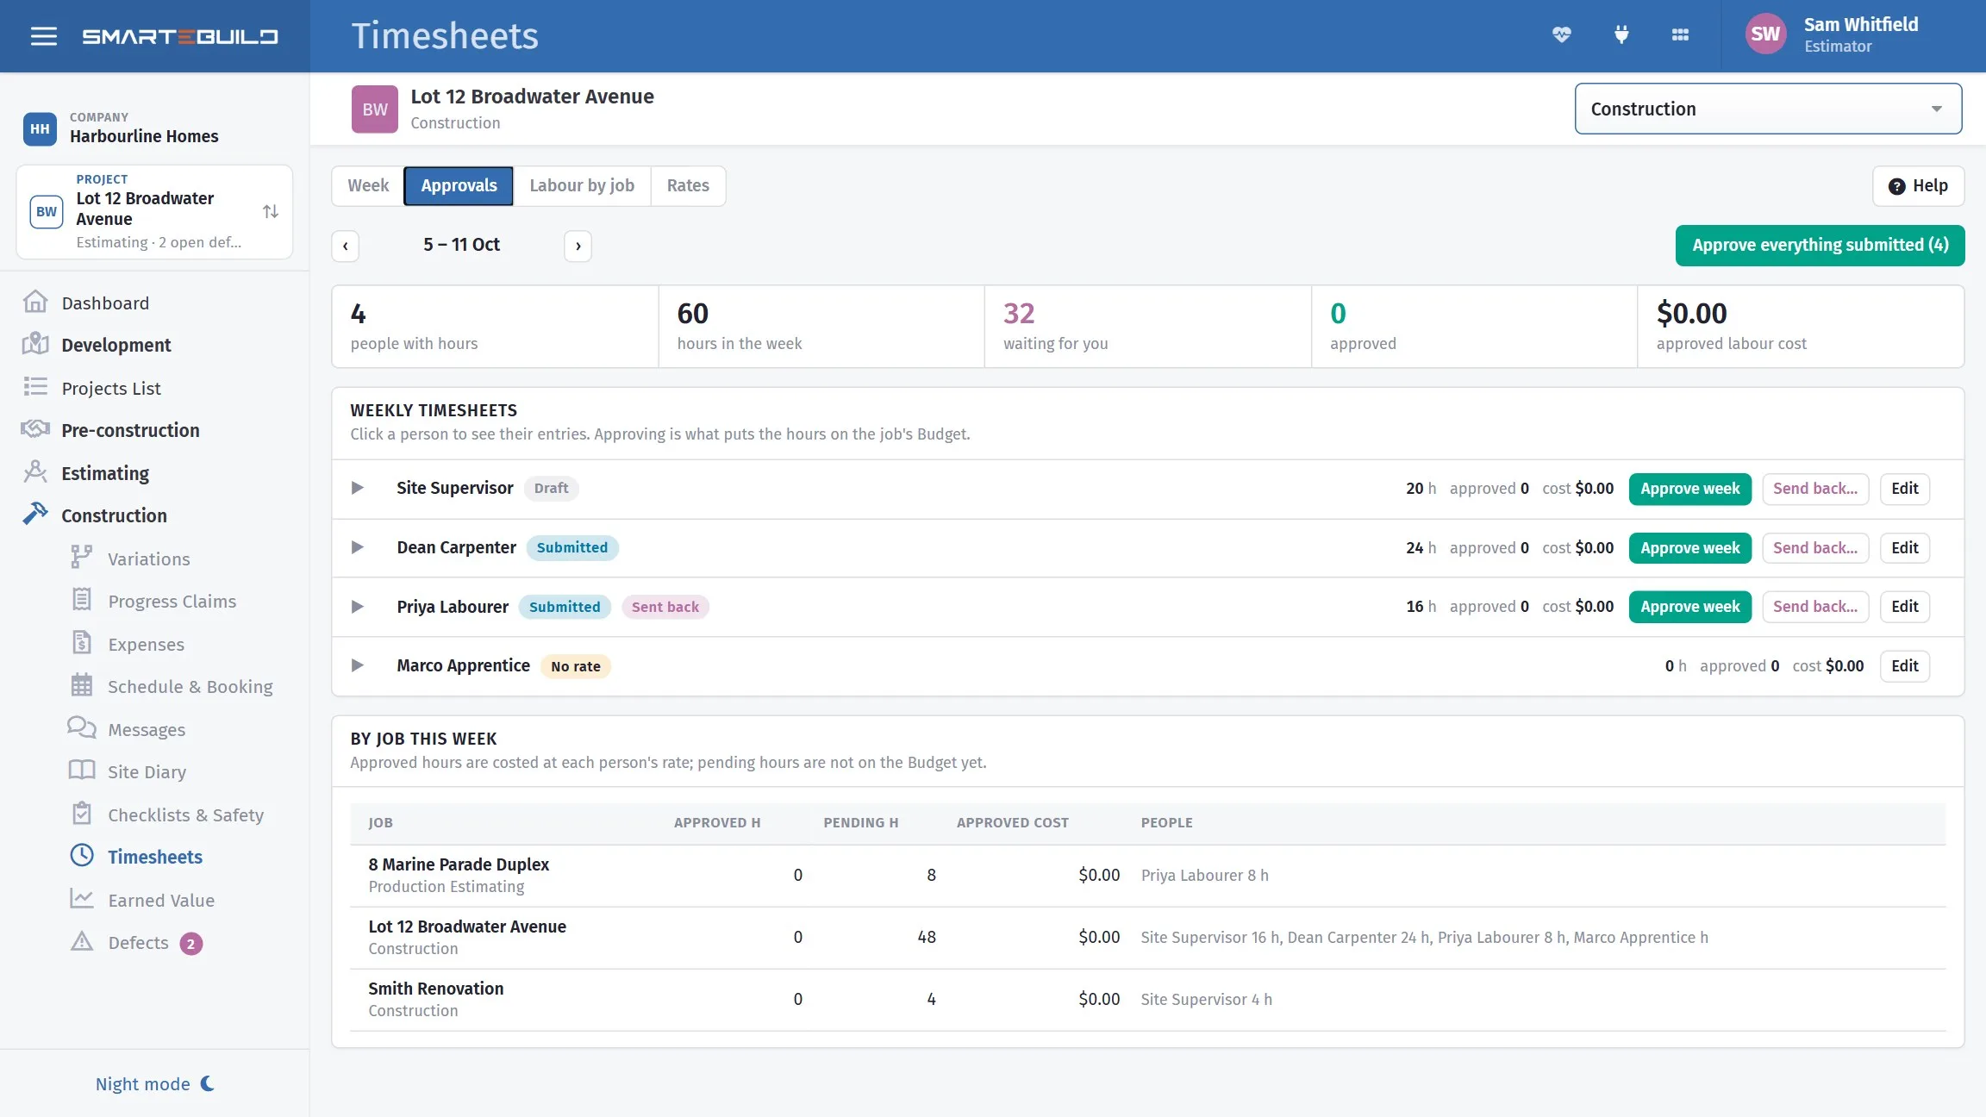1986x1117 pixels.
Task: Open Projects List in sidebar
Action: (111, 388)
